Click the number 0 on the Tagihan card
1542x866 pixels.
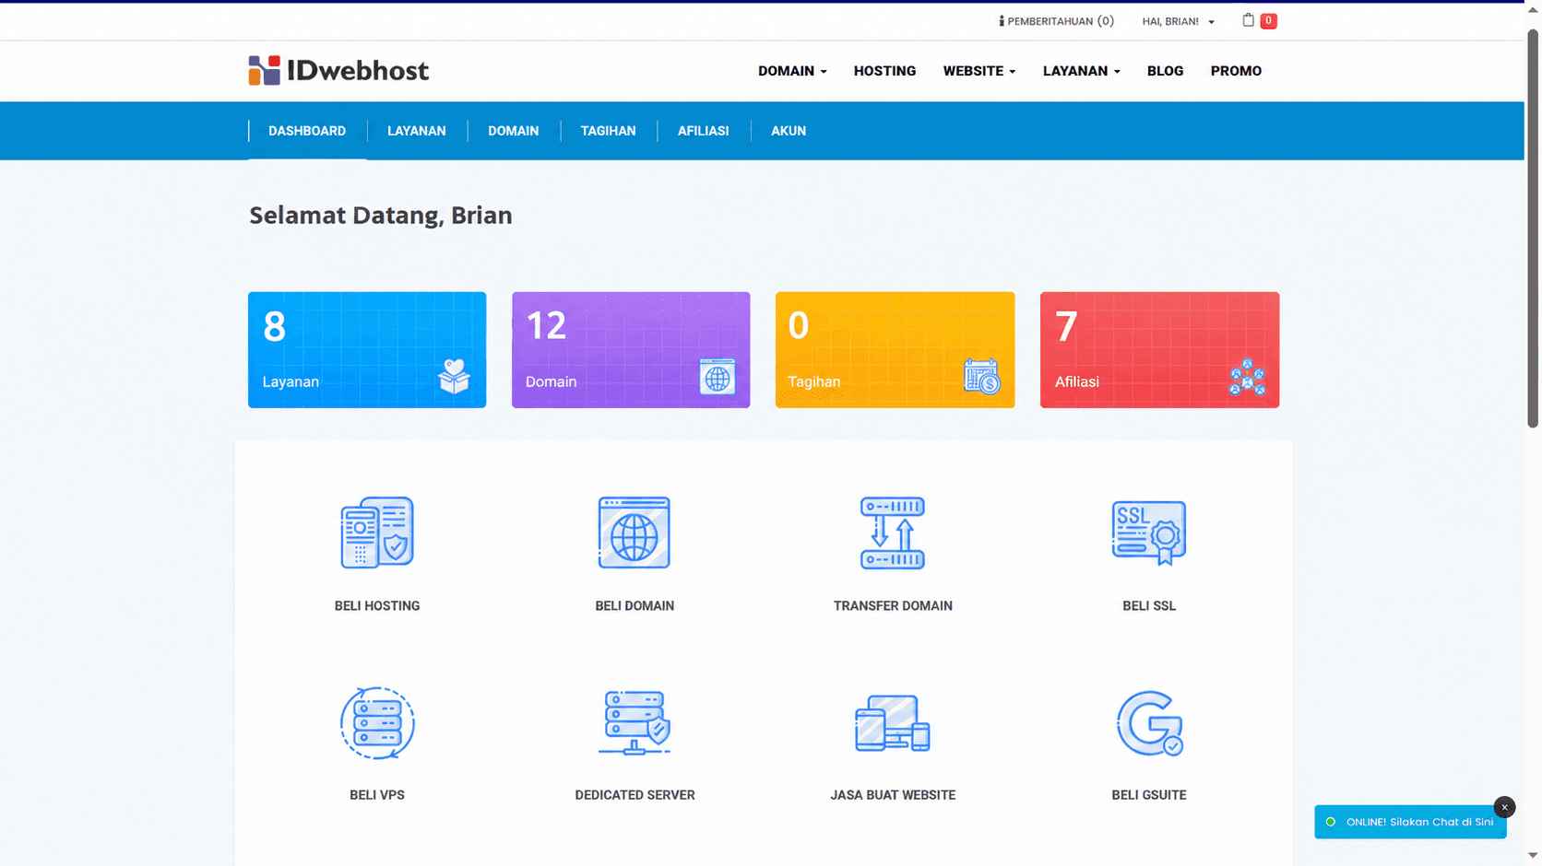[799, 326]
